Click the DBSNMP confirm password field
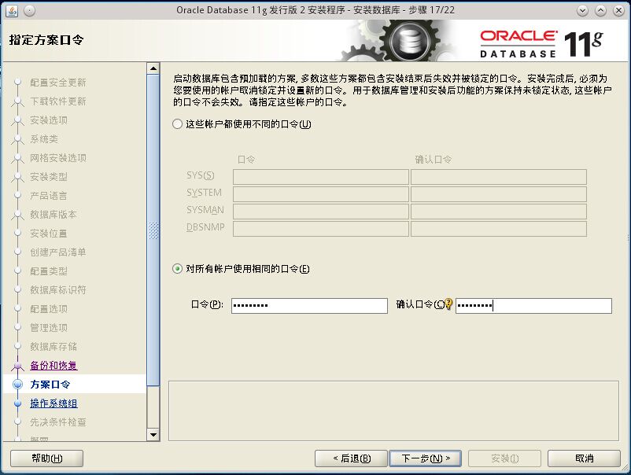Viewport: 631px width, 475px height. (x=499, y=229)
